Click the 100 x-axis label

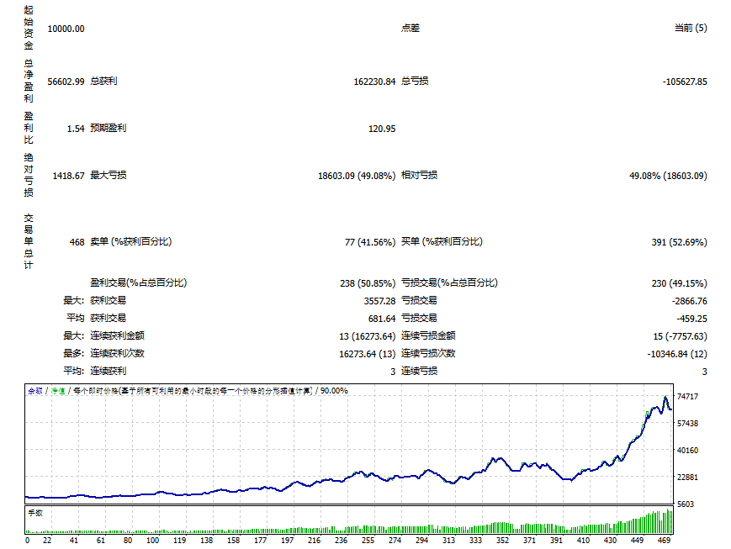(152, 541)
